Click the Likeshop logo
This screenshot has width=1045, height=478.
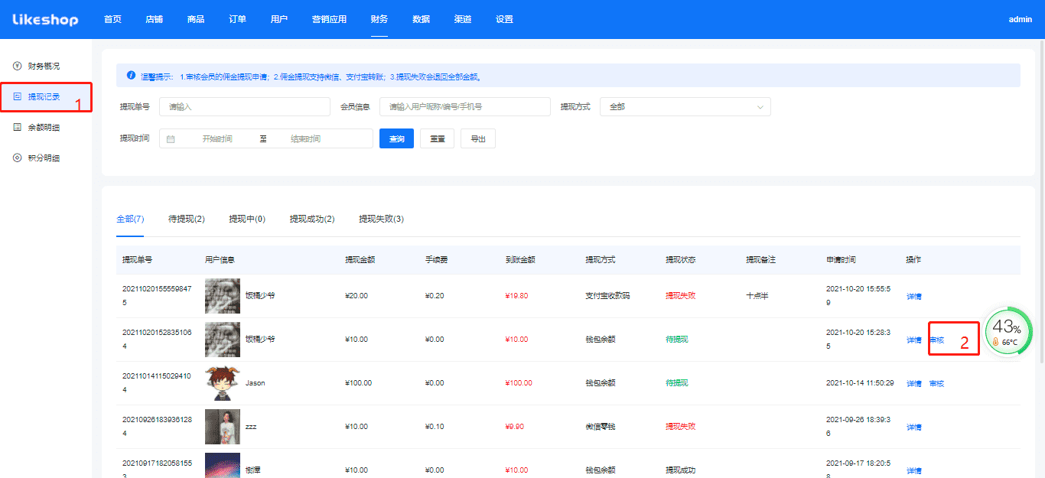coord(45,19)
